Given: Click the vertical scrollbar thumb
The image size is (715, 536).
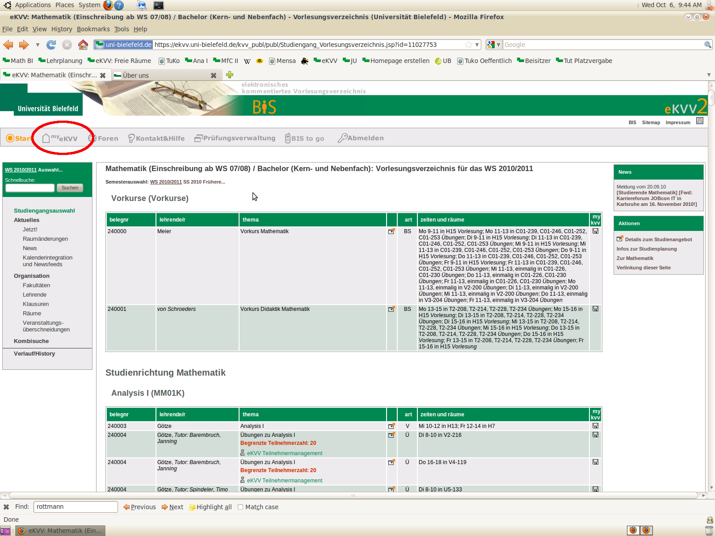Looking at the screenshot, I should (x=711, y=98).
